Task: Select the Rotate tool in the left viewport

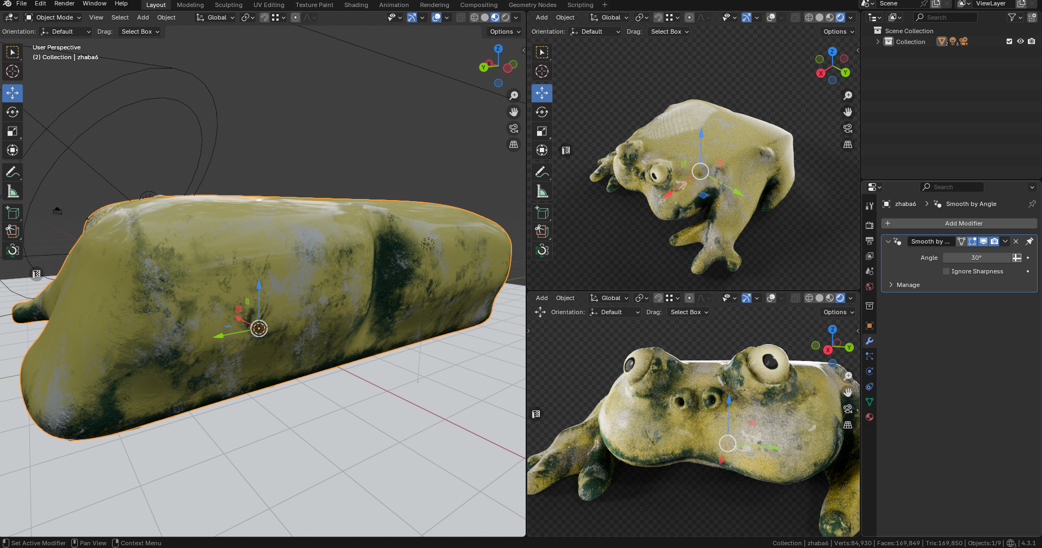Action: coord(13,113)
